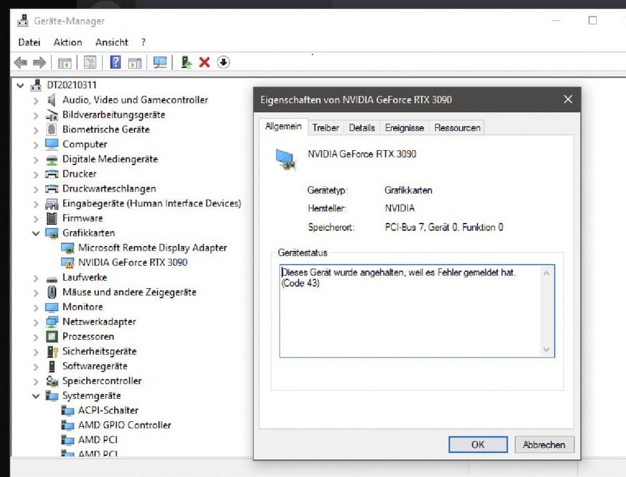Screen dimensions: 626x477
Task: Click the show/hide console tree toolbar icon
Action: (x=65, y=63)
